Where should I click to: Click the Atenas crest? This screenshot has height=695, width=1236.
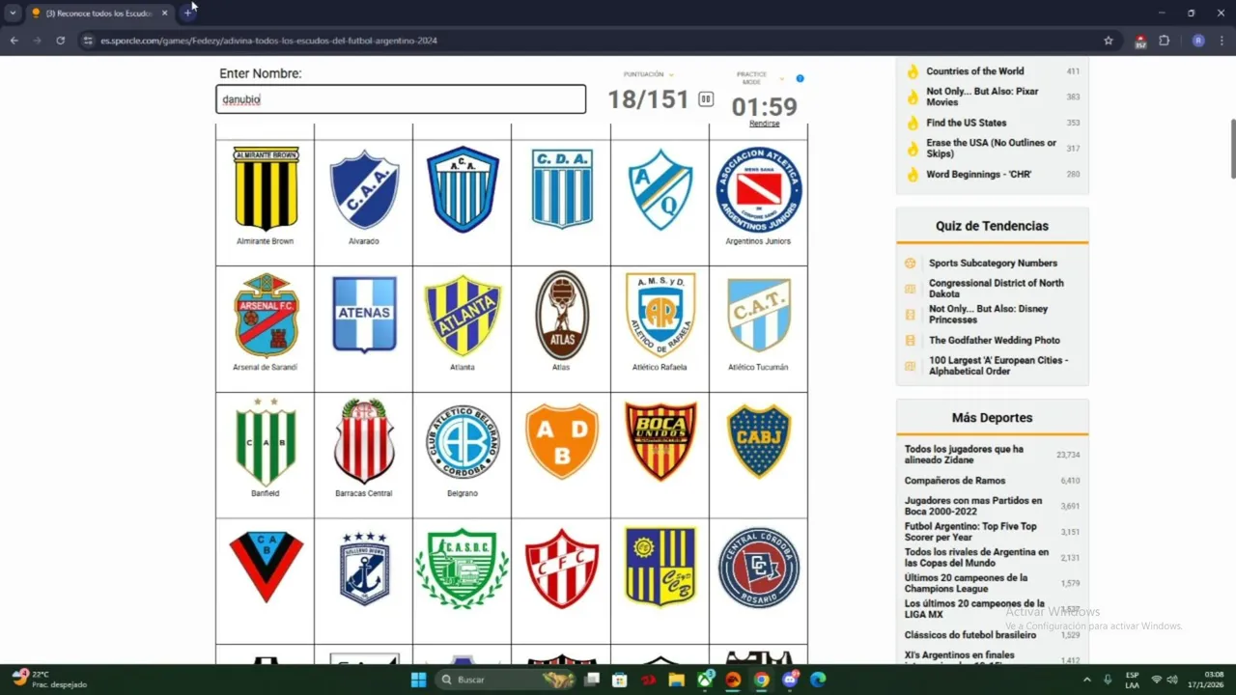click(x=364, y=315)
